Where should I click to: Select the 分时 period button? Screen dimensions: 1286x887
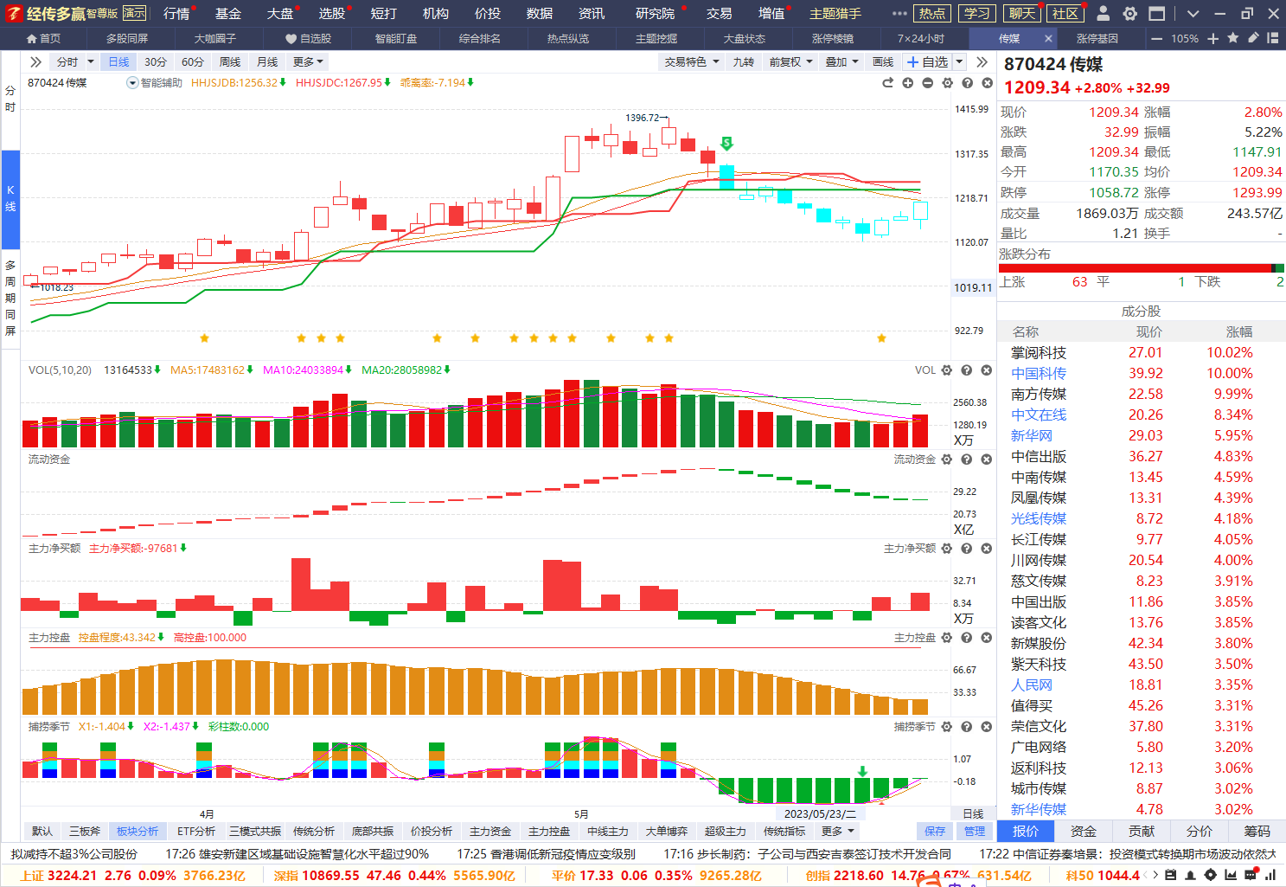click(x=67, y=62)
